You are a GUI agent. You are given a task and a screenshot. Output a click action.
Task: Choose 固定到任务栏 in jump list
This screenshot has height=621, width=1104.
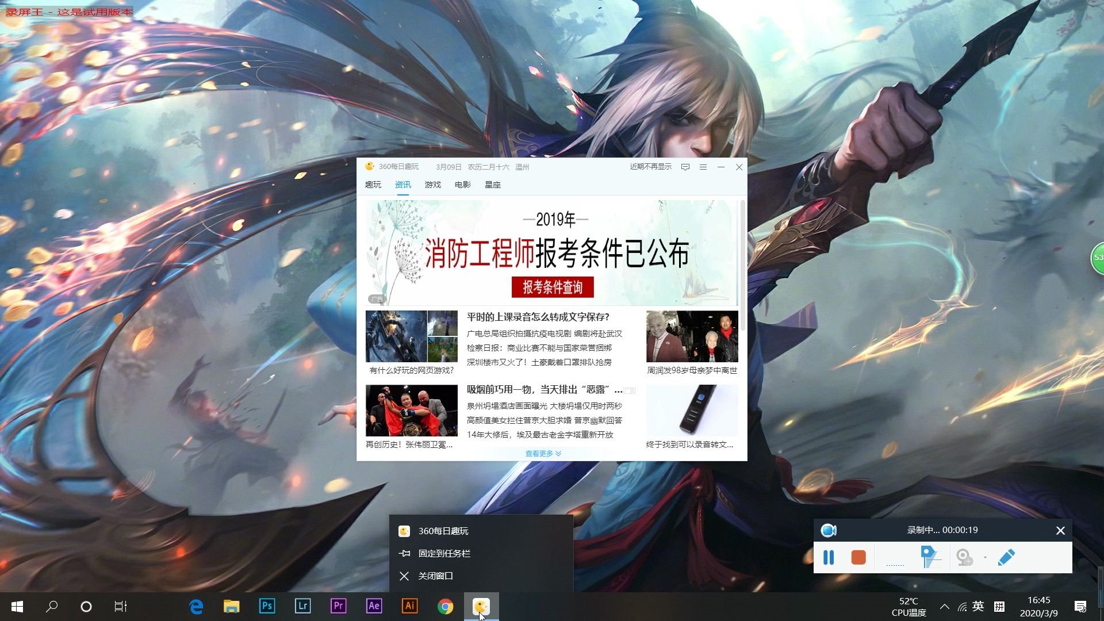[481, 553]
